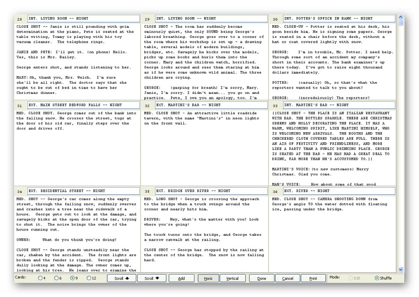Click the scrollbar up arrow
The image size is (419, 297).
pos(400,17)
